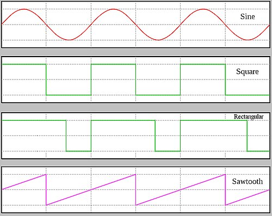Click the first narrow low segment of rectangular wave
The height and width of the screenshot is (216, 272).
pos(78,151)
